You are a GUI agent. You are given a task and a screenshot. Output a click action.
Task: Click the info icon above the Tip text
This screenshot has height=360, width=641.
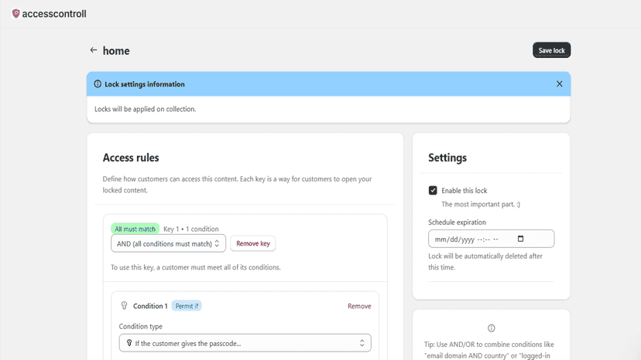point(492,328)
